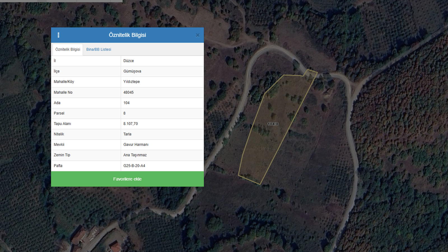Open the three-dot options menu
The image size is (448, 252).
pos(58,35)
